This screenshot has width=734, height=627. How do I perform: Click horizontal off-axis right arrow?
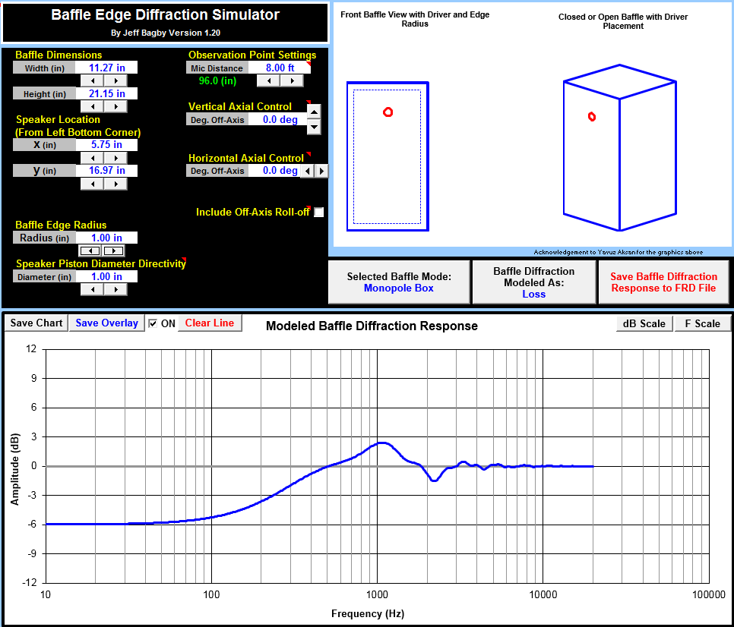point(321,171)
